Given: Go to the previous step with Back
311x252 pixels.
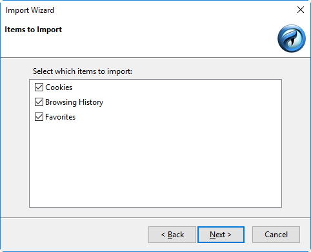Looking at the screenshot, I should pyautogui.click(x=172, y=235).
